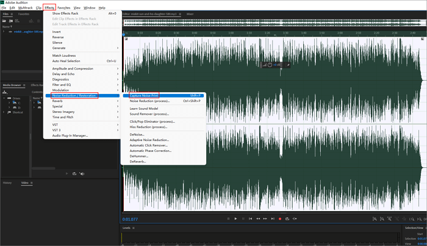Switch to the History tab

click(7, 183)
